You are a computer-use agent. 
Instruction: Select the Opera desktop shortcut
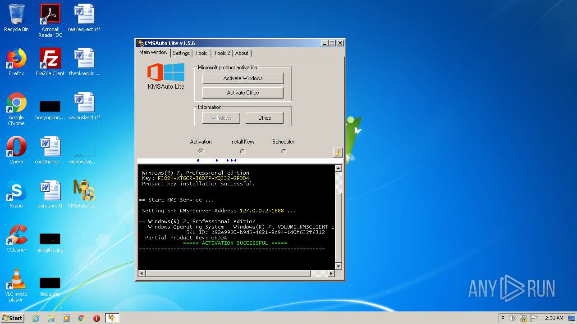pyautogui.click(x=16, y=150)
